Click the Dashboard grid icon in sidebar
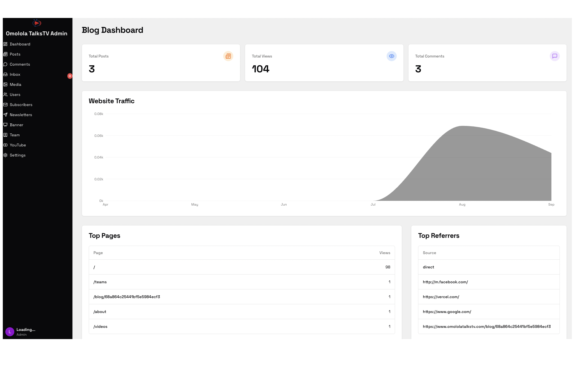Viewport: 575px width, 373px height. 5,44
